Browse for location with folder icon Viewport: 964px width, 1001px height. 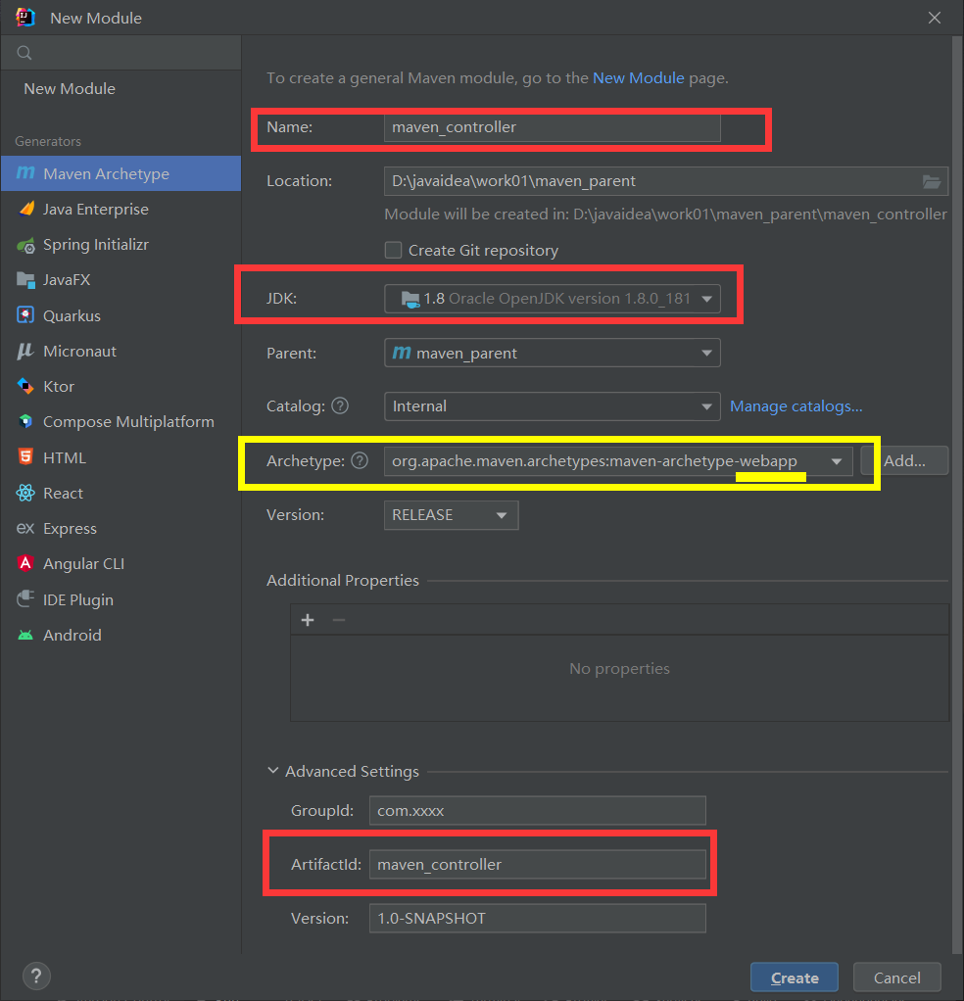tap(932, 182)
